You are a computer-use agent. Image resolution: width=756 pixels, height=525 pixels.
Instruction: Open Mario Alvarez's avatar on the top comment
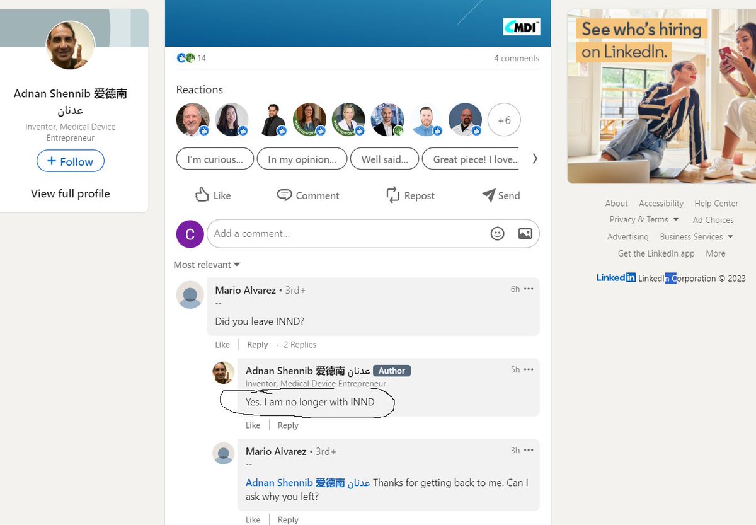tap(190, 294)
